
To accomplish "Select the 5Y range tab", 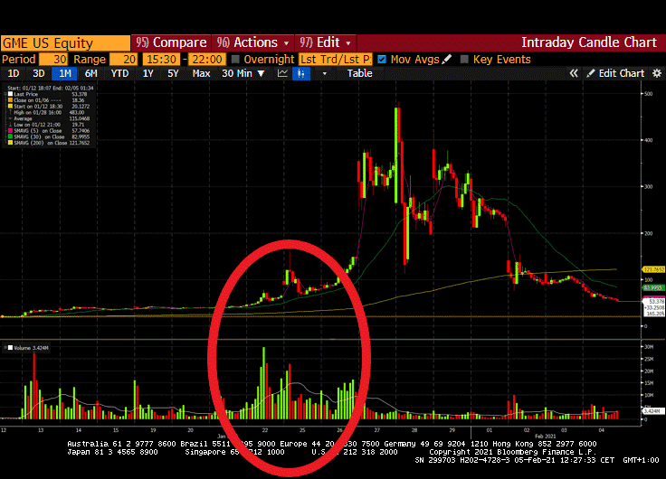I will 173,73.
